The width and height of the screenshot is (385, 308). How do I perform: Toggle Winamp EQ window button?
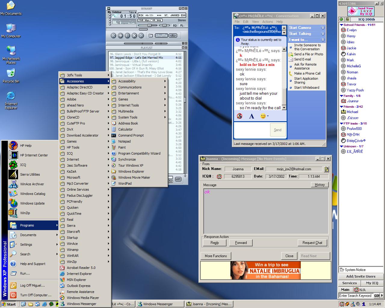point(175,26)
